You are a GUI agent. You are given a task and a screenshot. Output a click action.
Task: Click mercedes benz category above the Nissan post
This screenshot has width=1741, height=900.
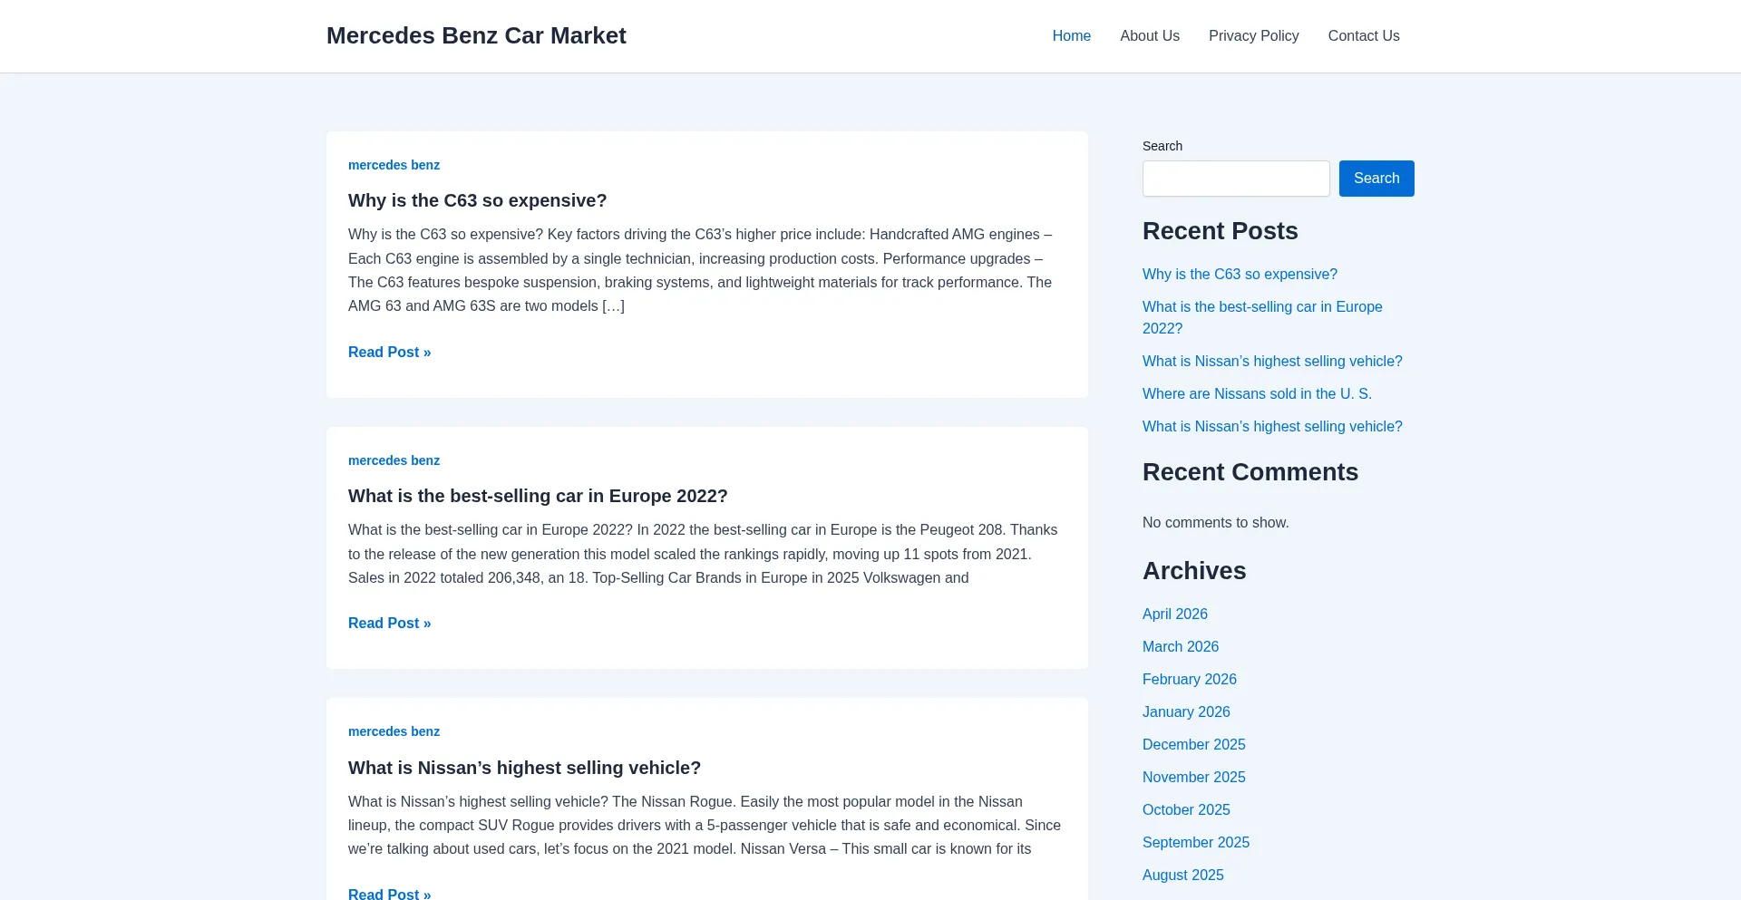(x=394, y=731)
